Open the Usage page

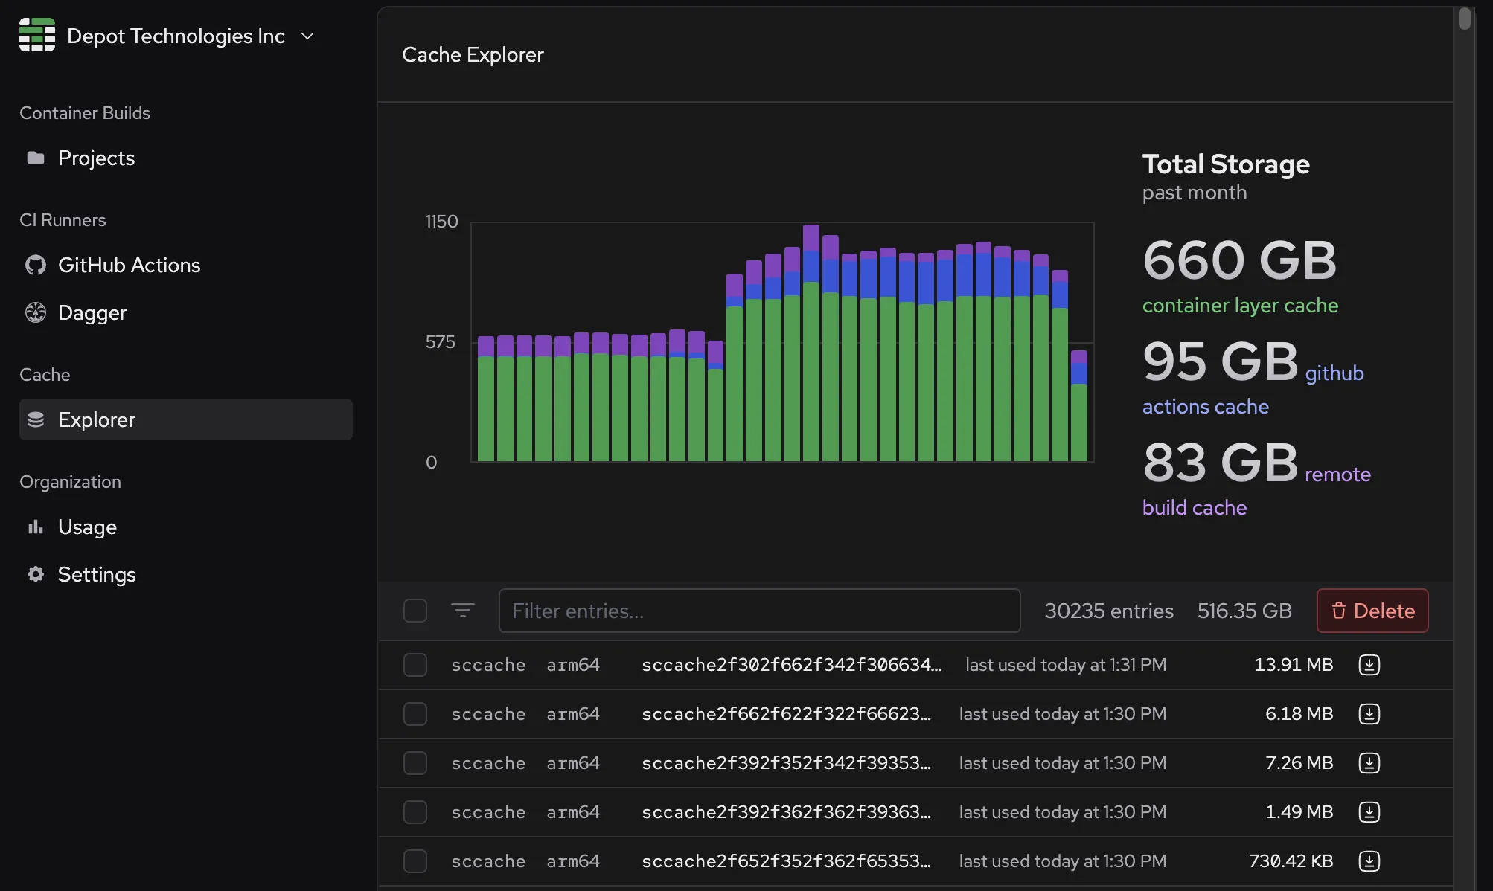click(x=87, y=527)
